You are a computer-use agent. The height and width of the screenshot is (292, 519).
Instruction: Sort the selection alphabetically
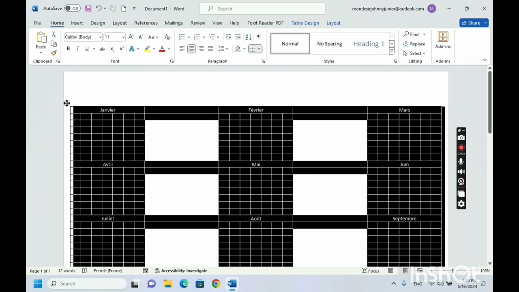point(248,37)
